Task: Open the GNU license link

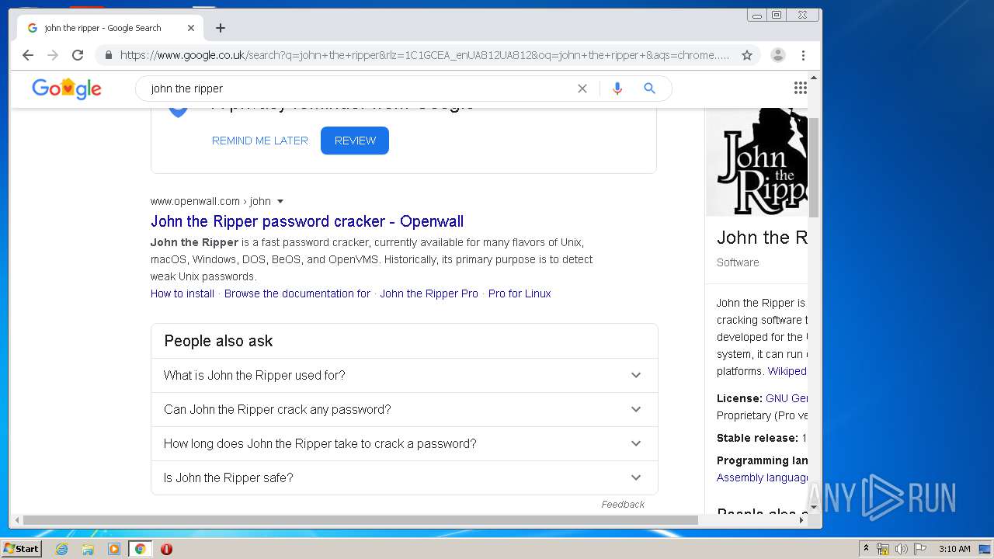Action: click(787, 398)
